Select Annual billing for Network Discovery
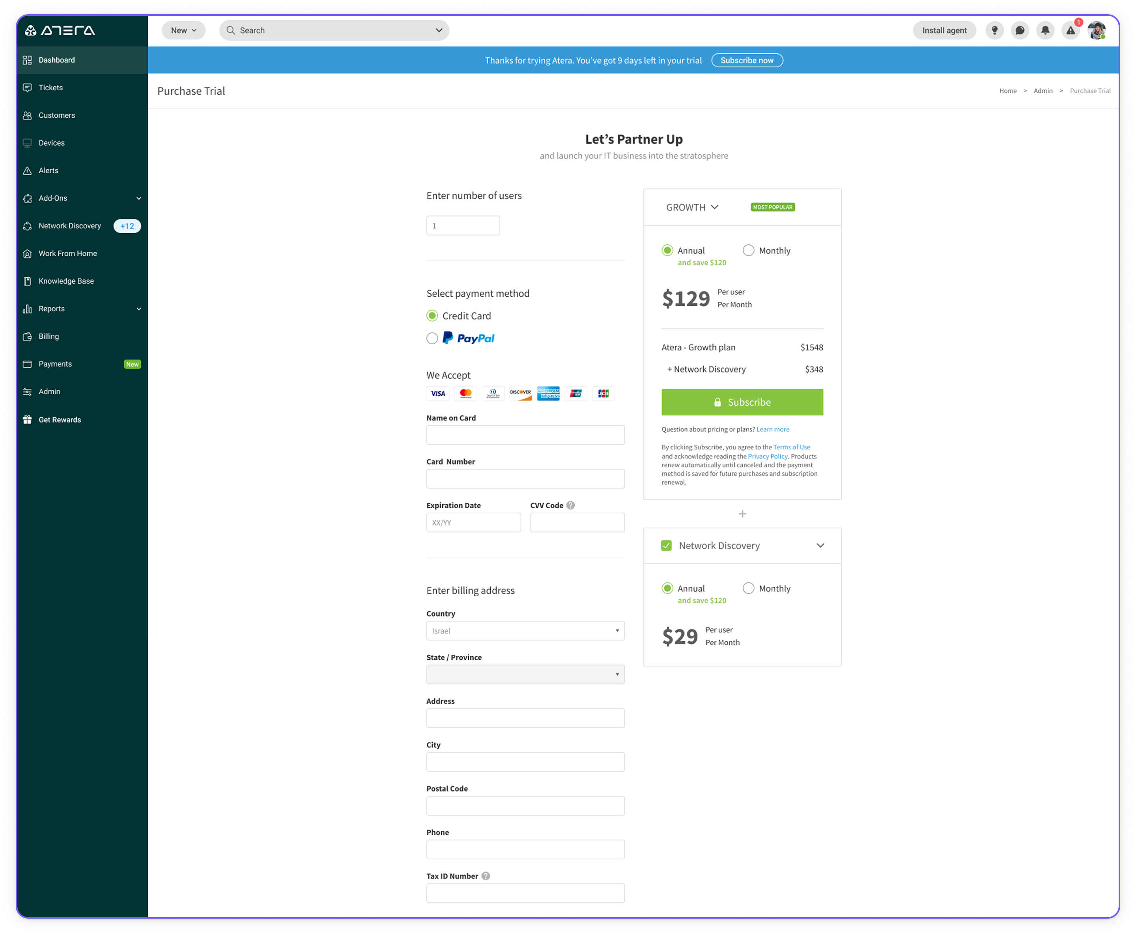 coord(667,588)
